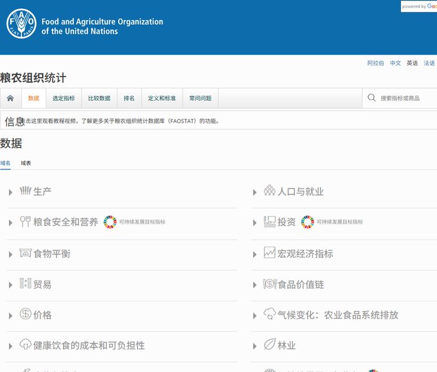The image size is (437, 372).
Task: Open the home icon tab
Action: (10, 98)
